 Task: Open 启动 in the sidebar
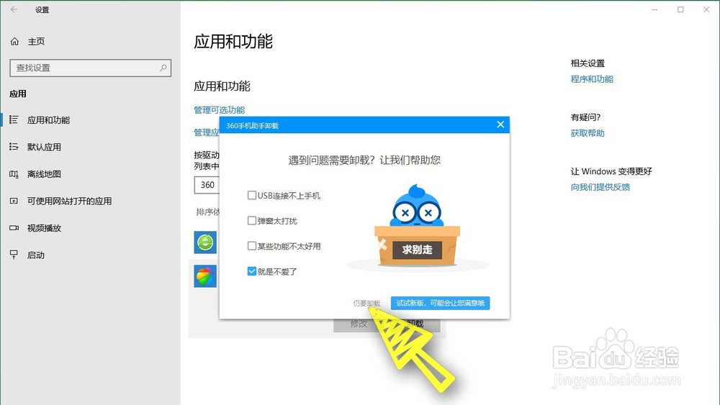[36, 255]
